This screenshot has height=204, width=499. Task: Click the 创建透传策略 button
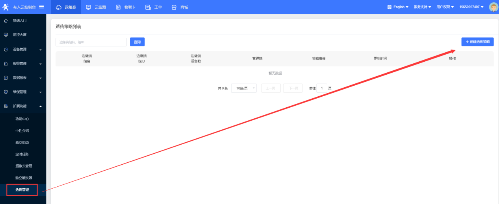click(x=477, y=42)
